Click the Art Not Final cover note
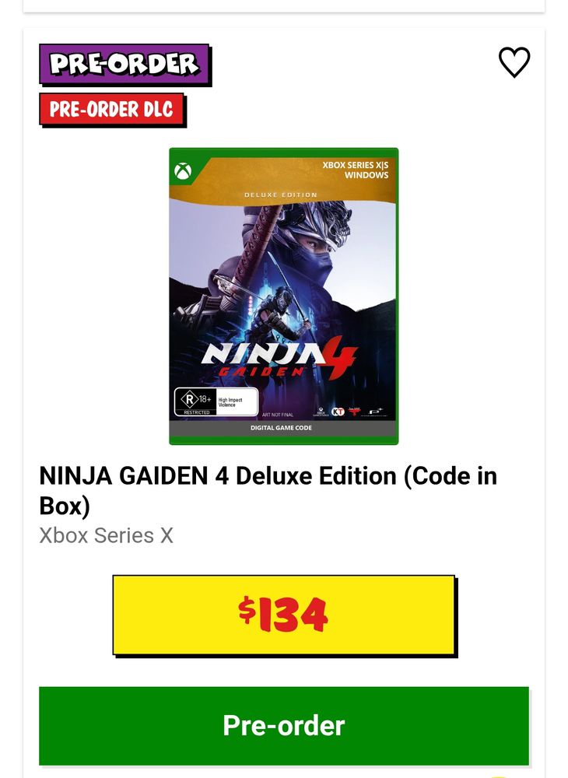 pos(277,415)
